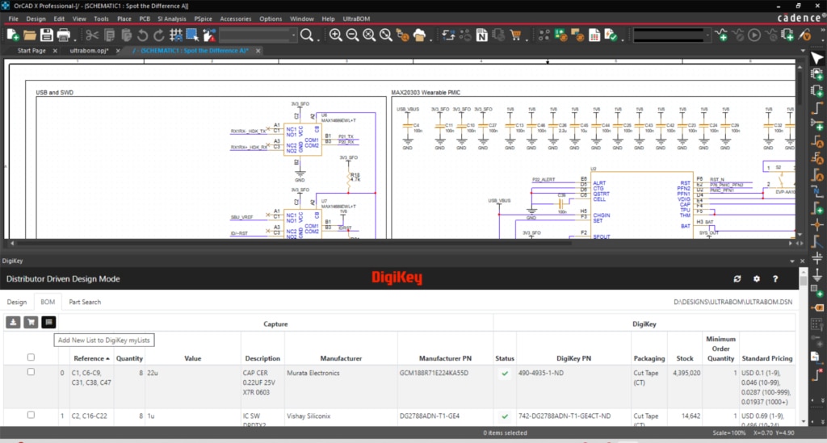Click the Print icon in toolbar

(64, 35)
